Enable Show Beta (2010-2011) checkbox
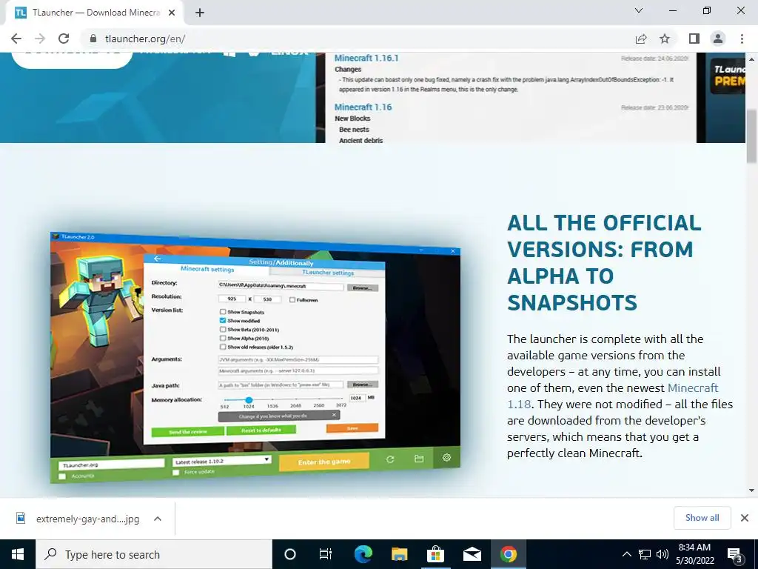The image size is (758, 569). 223,329
